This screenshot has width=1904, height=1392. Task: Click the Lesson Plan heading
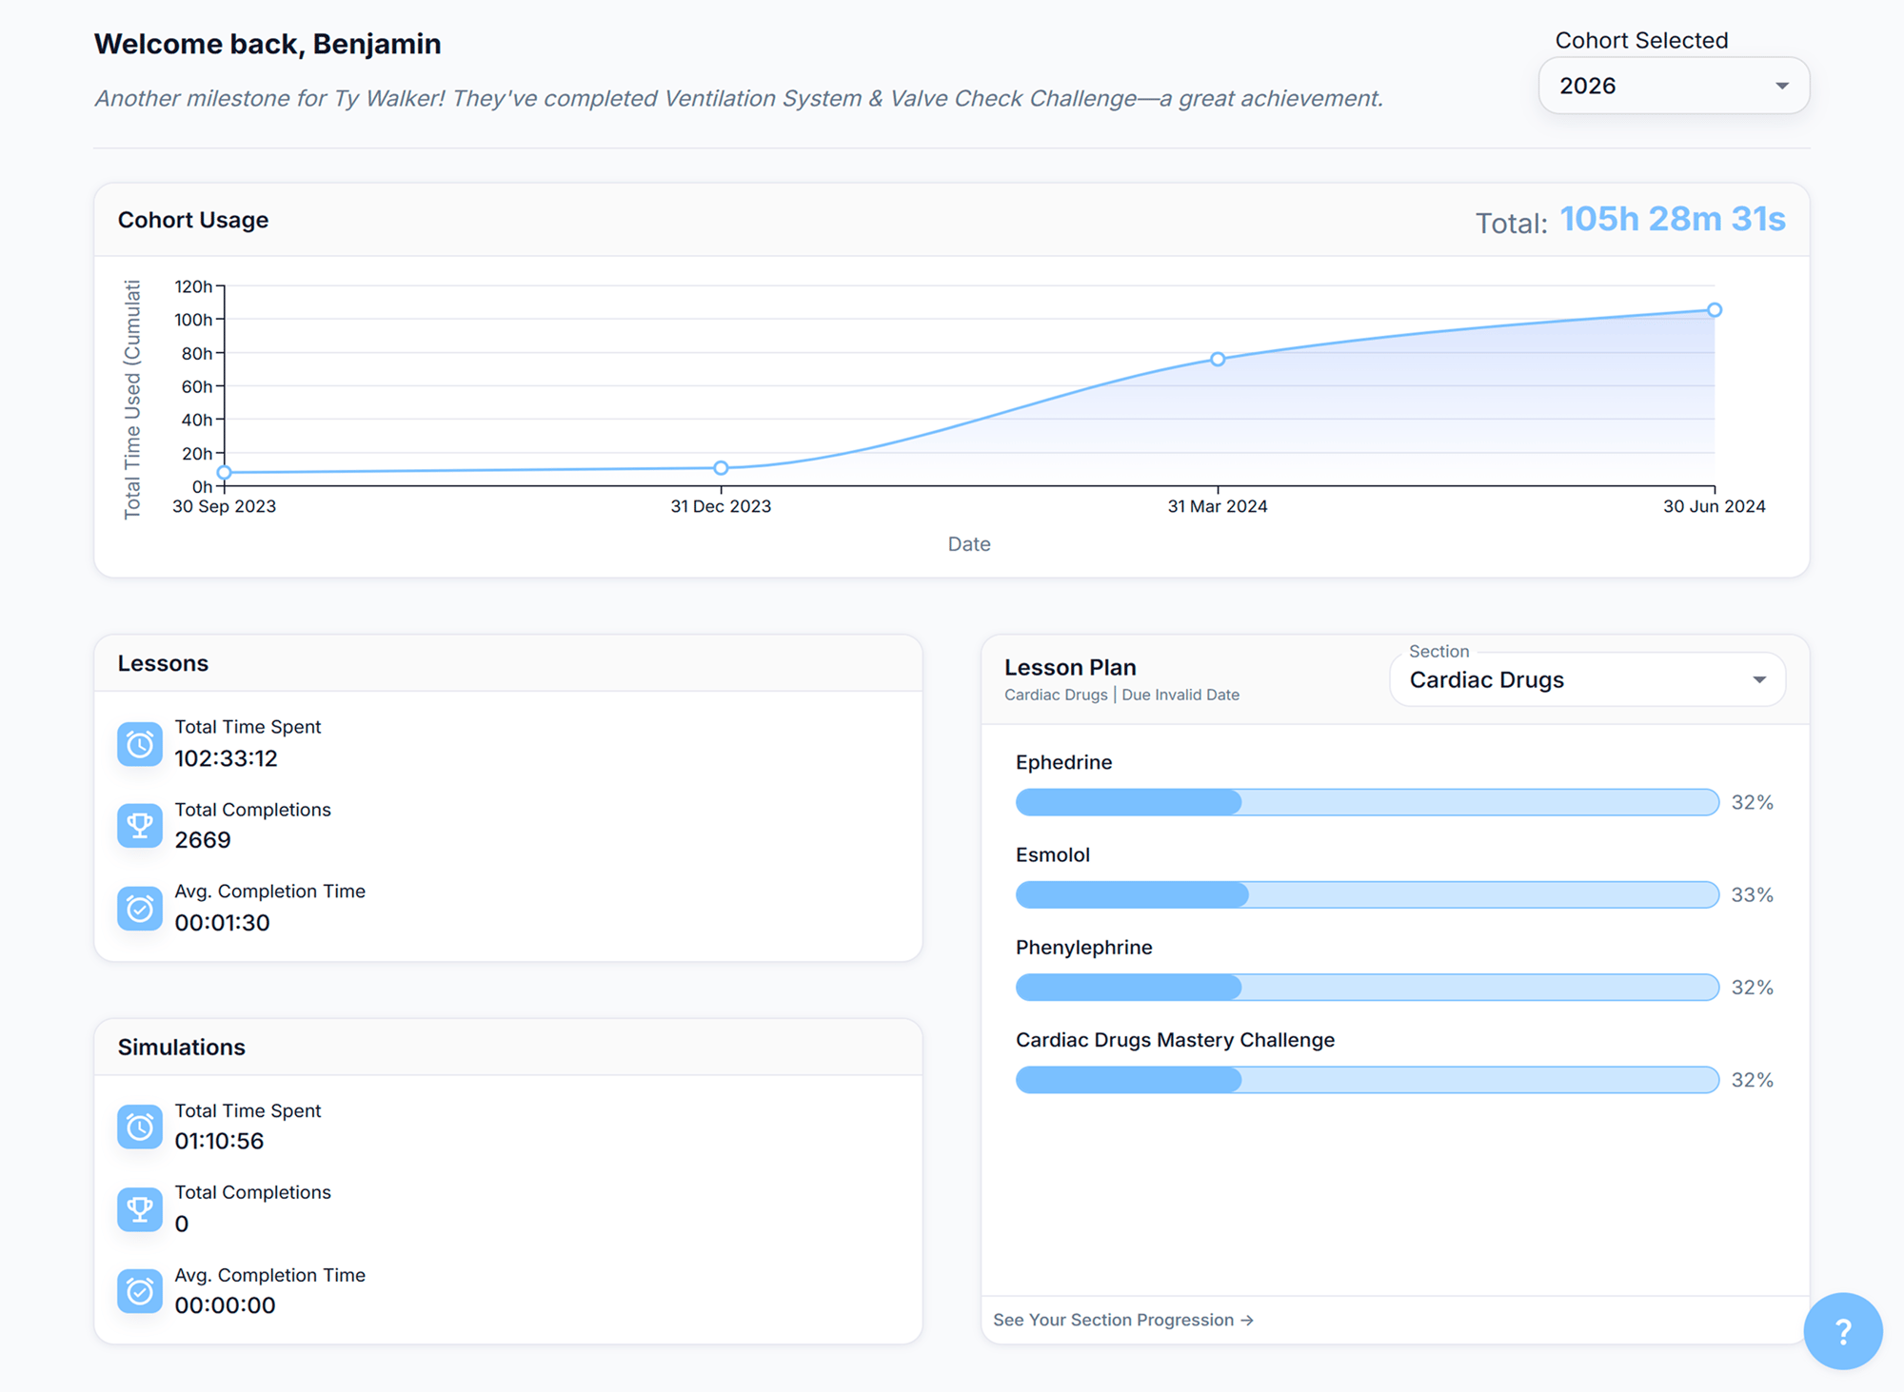[1070, 667]
